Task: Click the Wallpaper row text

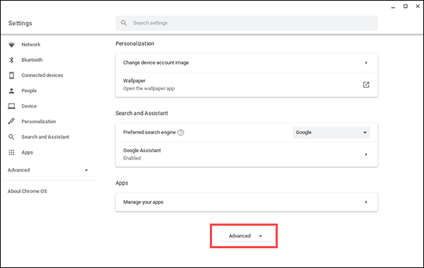Action: coord(134,80)
